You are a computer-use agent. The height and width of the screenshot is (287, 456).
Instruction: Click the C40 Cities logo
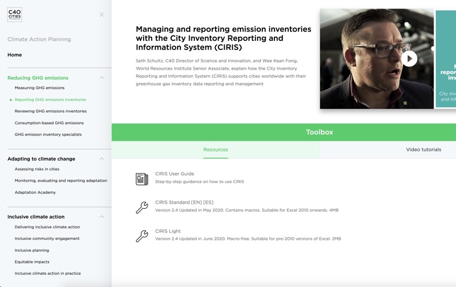(14, 14)
